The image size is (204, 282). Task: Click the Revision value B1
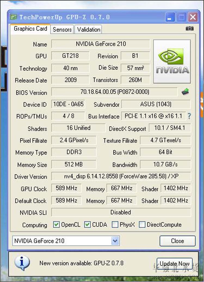point(135,56)
